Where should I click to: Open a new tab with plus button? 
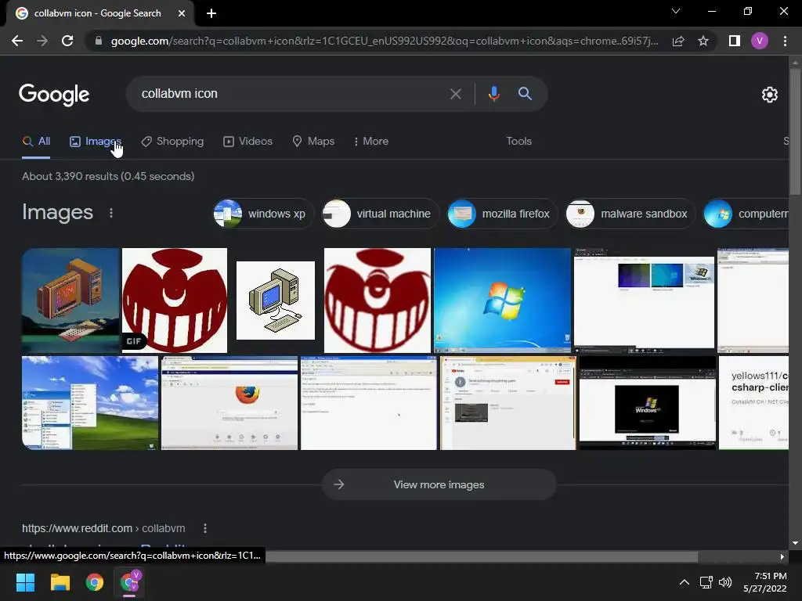click(x=211, y=13)
